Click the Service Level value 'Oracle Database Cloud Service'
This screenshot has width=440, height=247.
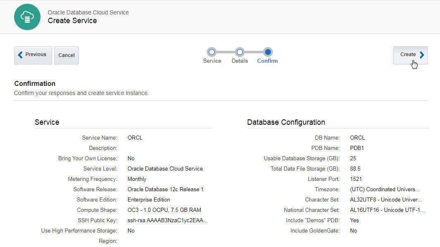165,169
